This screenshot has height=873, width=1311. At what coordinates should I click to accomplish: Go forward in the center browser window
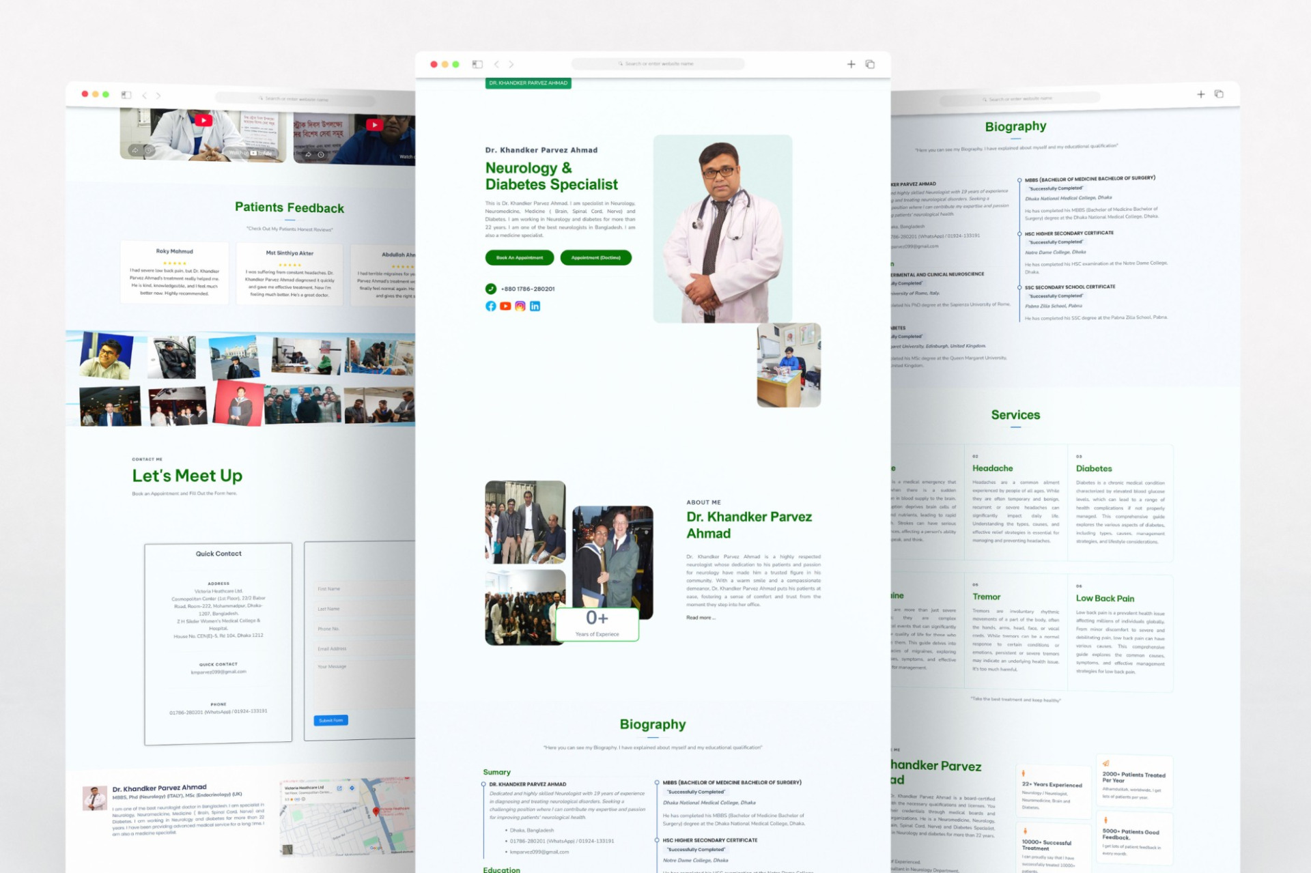coord(511,64)
